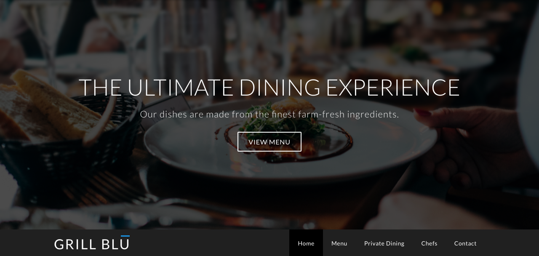The width and height of the screenshot is (539, 256).
Task: Navigate to the Contact page
Action: [465, 243]
